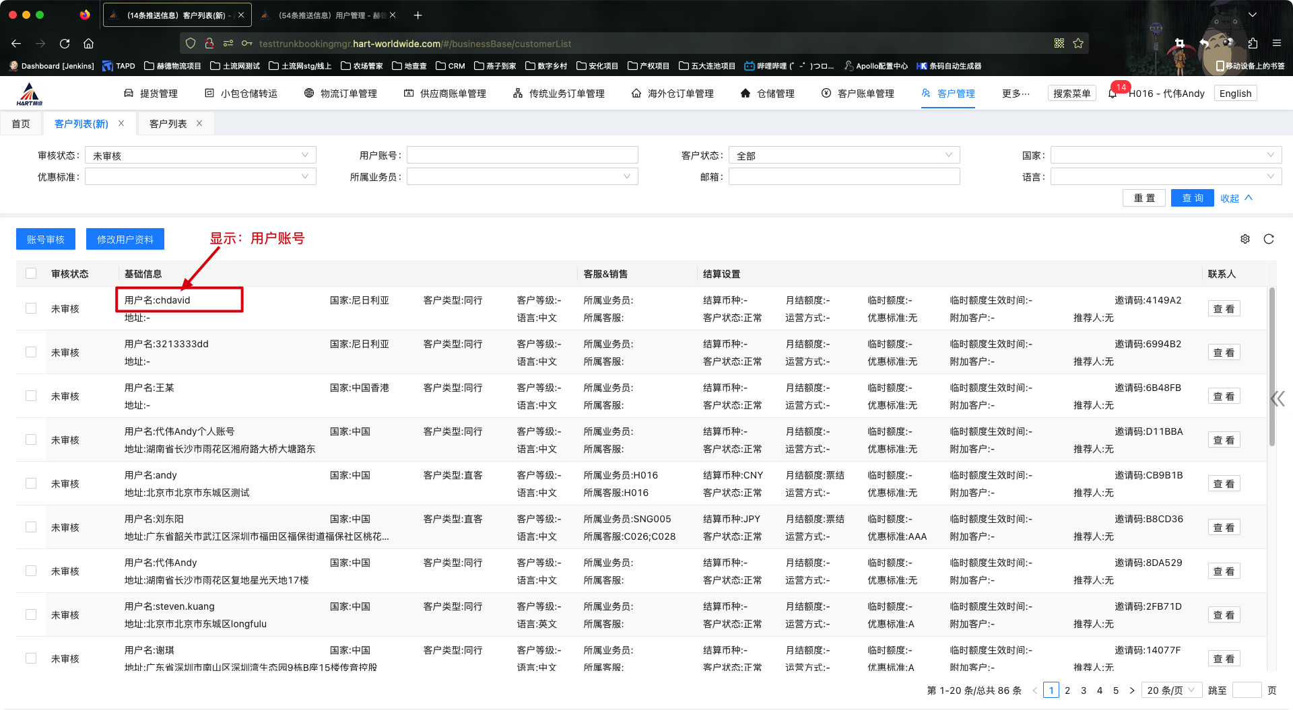Image resolution: width=1293 pixels, height=710 pixels.
Task: Reload the page in the browser toolbar
Action: point(65,44)
